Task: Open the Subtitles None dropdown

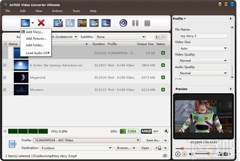Action: click(121, 37)
